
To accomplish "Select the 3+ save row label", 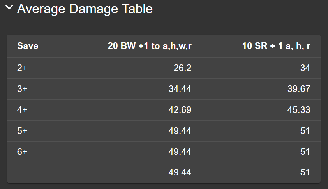I will tap(22, 89).
